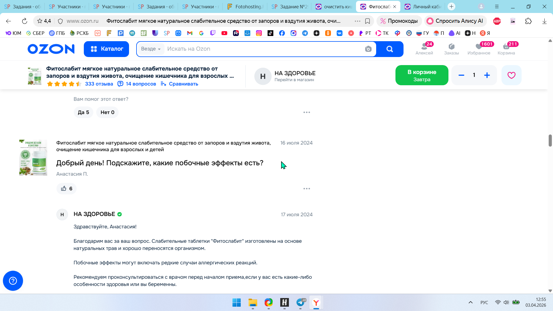Open image search camera icon
The height and width of the screenshot is (311, 553).
(x=368, y=49)
